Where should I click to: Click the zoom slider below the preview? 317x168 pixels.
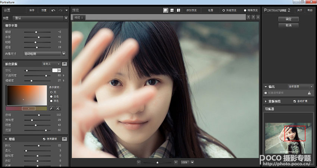[x=157, y=162]
